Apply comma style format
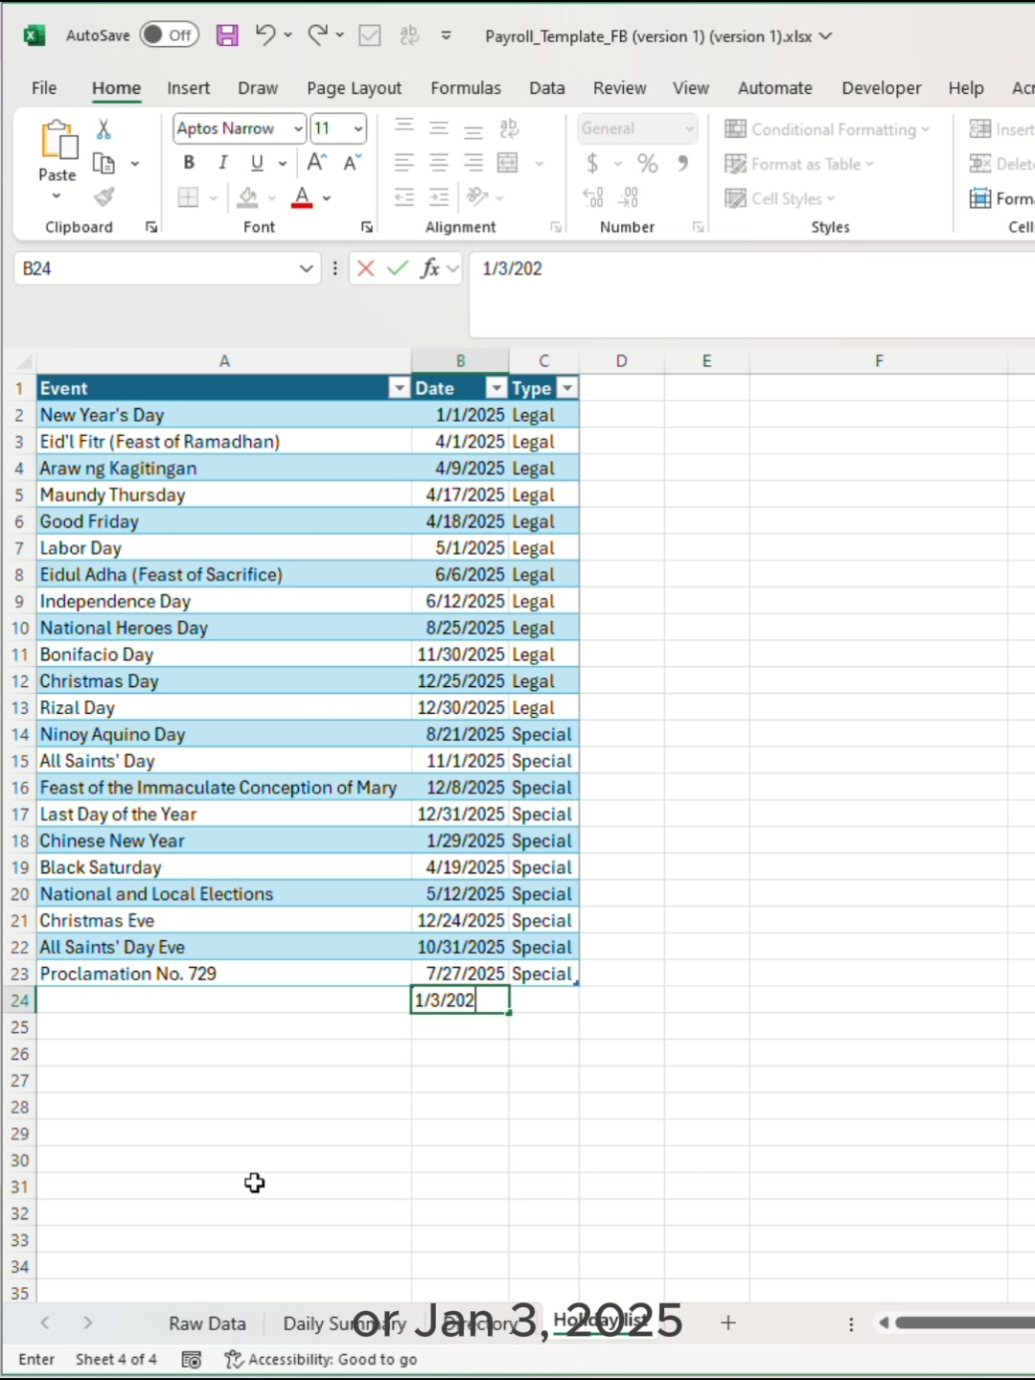Viewport: 1035px width, 1380px height. coord(682,163)
